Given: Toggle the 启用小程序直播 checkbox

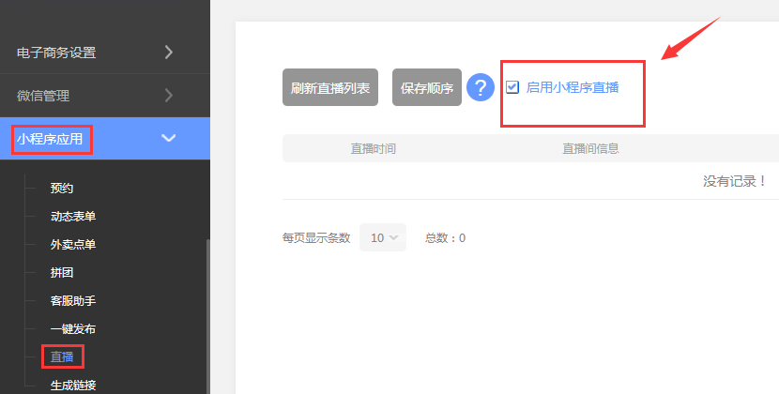Looking at the screenshot, I should click(512, 87).
